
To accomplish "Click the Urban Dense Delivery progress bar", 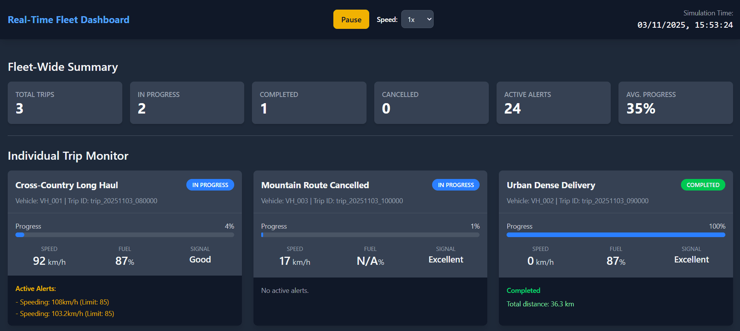I will click(x=616, y=235).
